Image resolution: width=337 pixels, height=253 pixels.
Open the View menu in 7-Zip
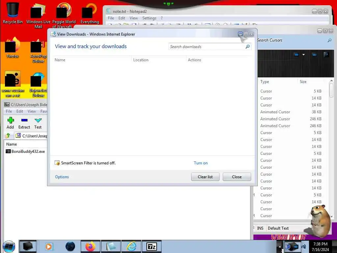[x=32, y=111]
